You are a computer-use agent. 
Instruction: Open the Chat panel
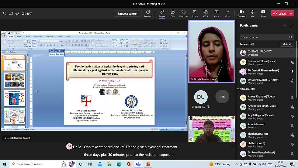[x=173, y=13]
